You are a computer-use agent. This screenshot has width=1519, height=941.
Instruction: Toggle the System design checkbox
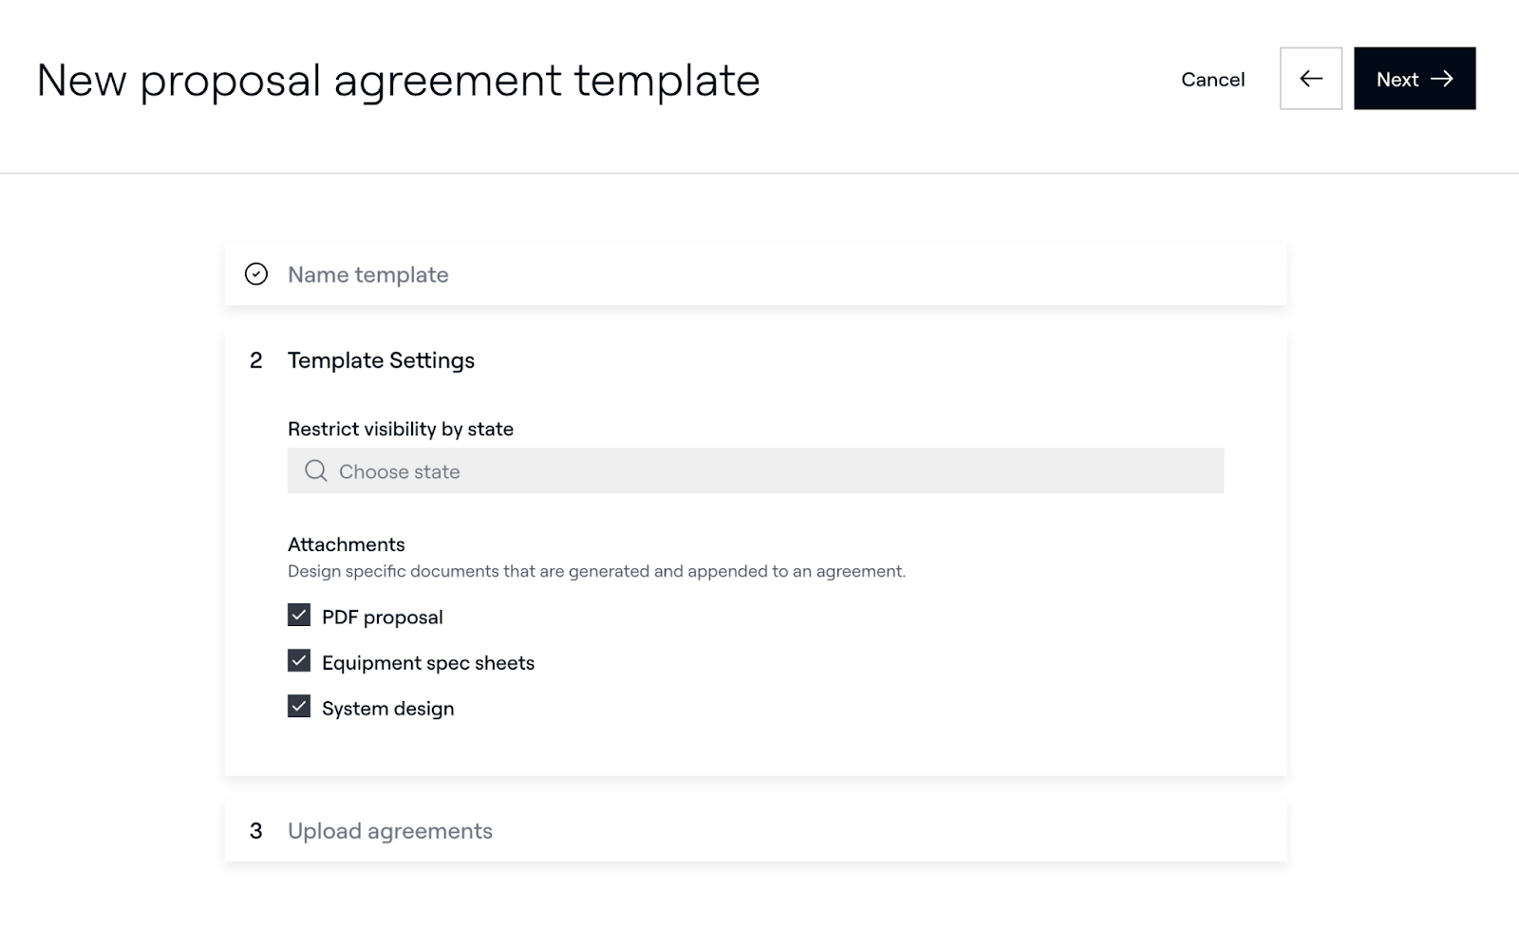[299, 707]
